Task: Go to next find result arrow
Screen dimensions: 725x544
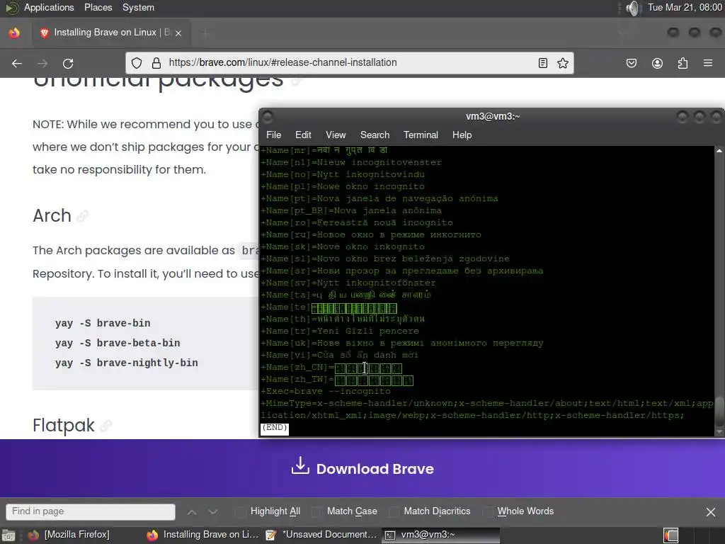Action: [212, 511]
